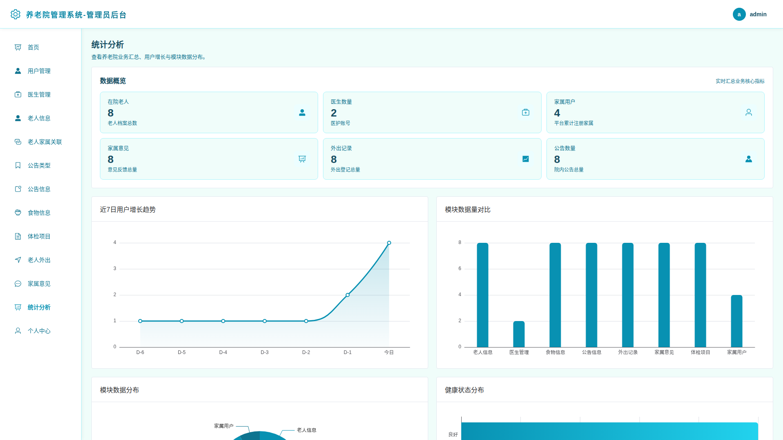Click the chart icon in 外出记录 card

pyautogui.click(x=526, y=159)
